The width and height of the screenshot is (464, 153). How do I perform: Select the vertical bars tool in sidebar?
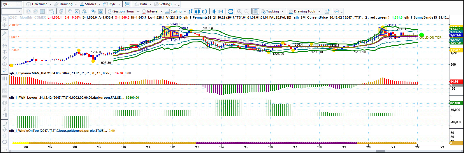pyautogui.click(x=4, y=78)
